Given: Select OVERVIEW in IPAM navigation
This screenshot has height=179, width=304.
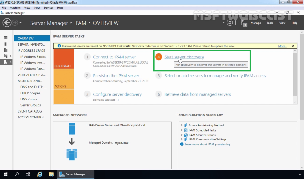Looking at the screenshot, I should [32, 38].
